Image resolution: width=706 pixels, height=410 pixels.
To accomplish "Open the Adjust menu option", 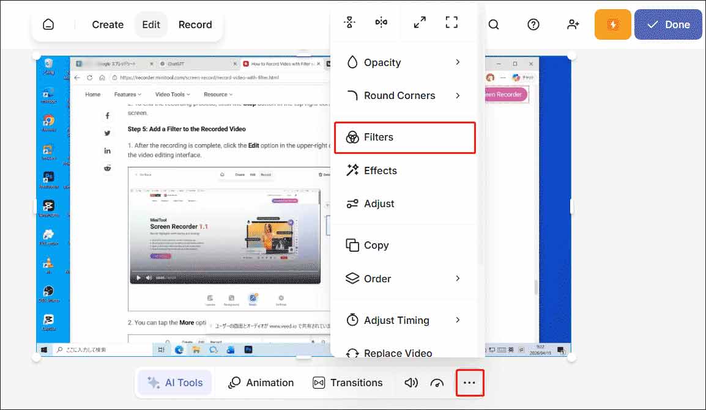I will 405,203.
